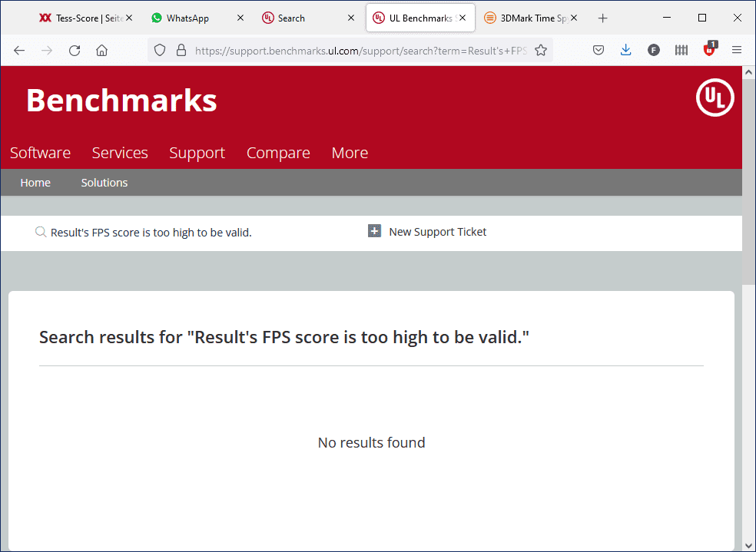Go to the Home support link
Screen dimensions: 756x552
[x=35, y=183]
